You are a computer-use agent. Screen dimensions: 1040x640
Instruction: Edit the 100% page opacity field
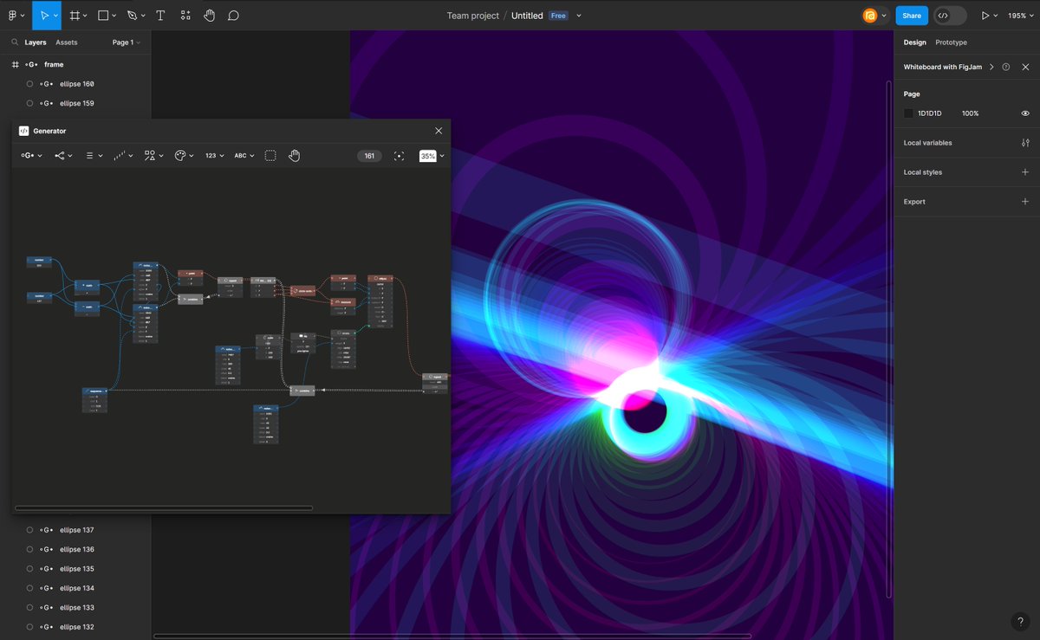(x=970, y=113)
